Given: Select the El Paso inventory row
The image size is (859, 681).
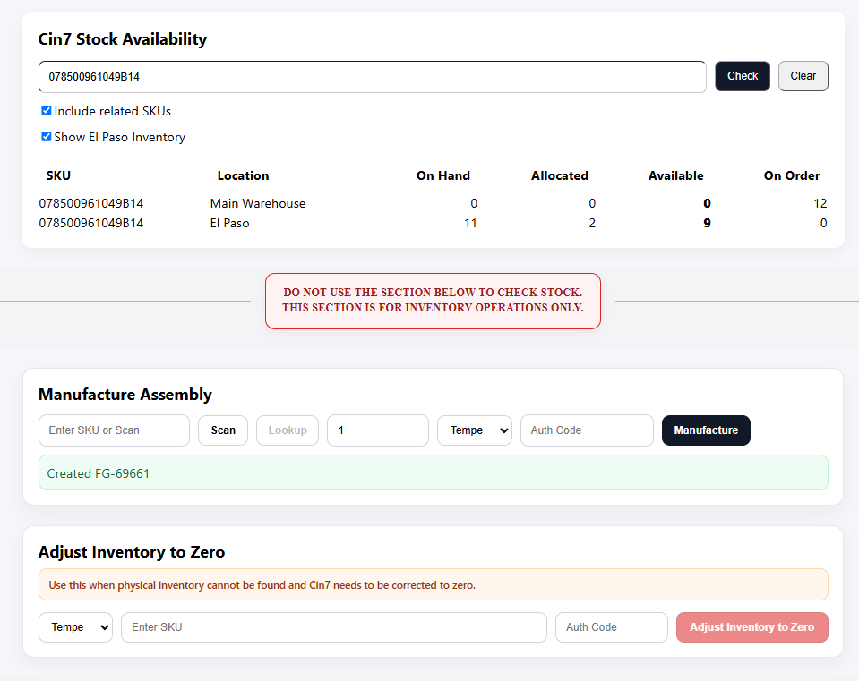Looking at the screenshot, I should point(433,223).
